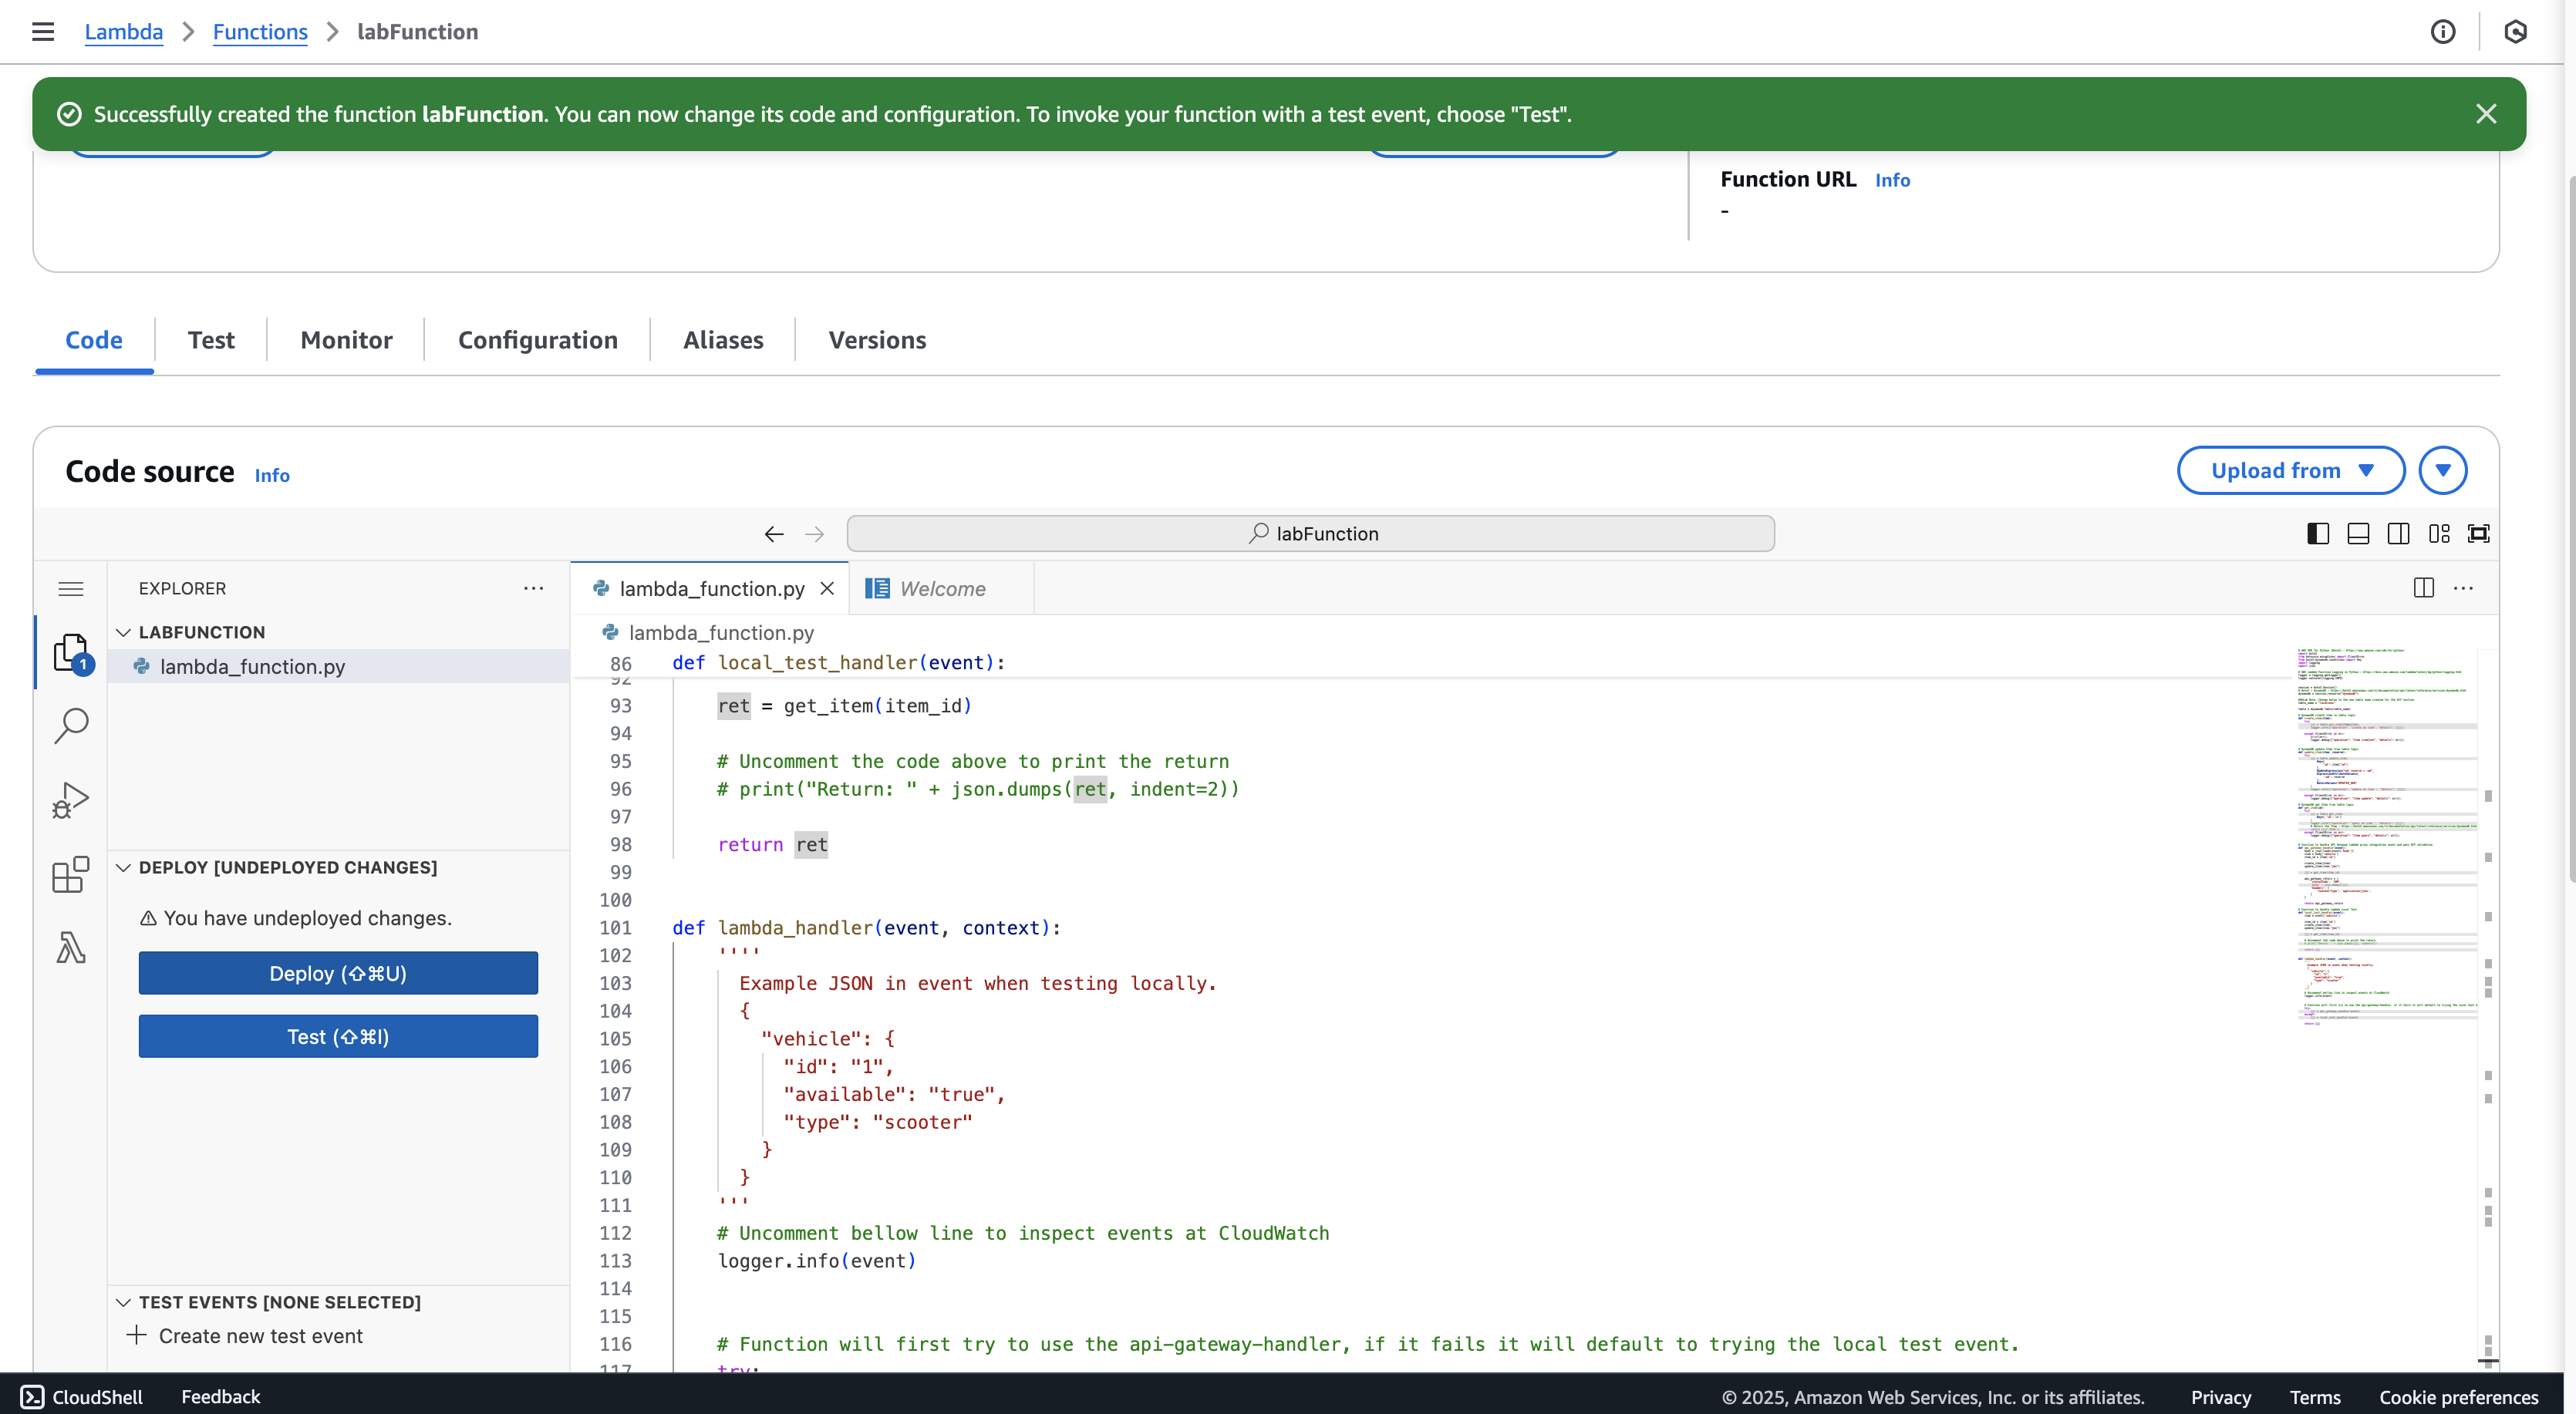Click Info link next to Code source

click(272, 475)
